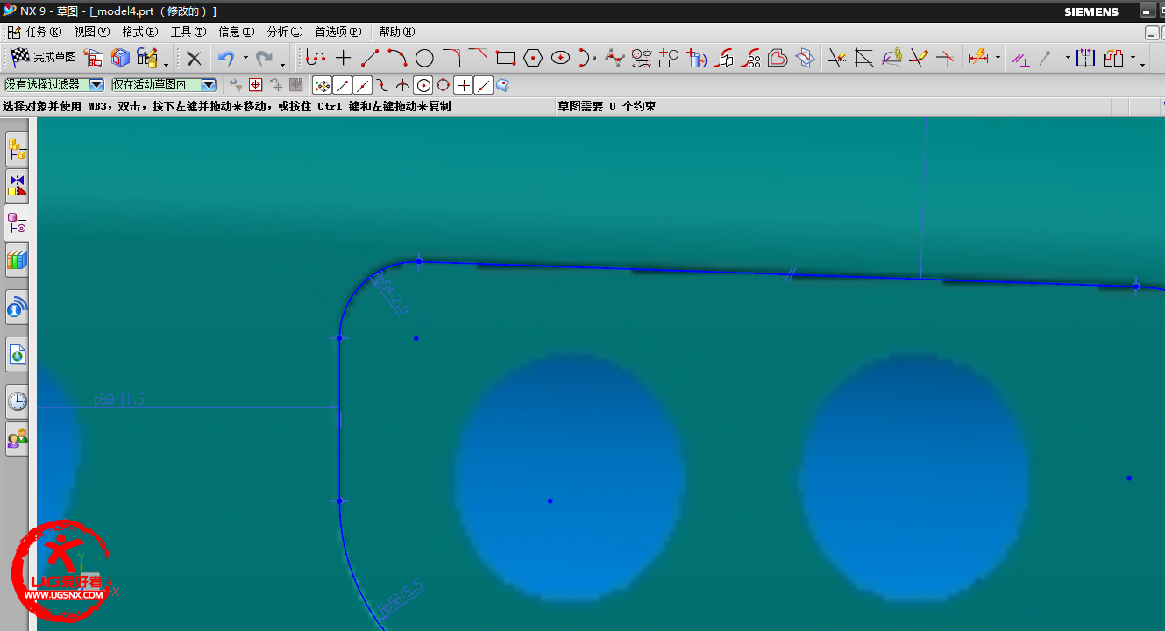Toggle Existing Point snap
The width and height of the screenshot is (1165, 631).
(463, 85)
